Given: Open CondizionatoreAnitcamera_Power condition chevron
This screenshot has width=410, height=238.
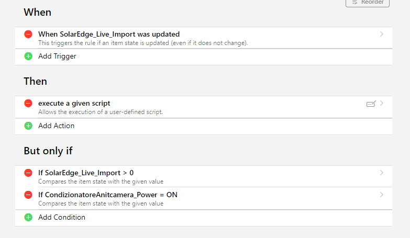Looking at the screenshot, I should (382, 195).
